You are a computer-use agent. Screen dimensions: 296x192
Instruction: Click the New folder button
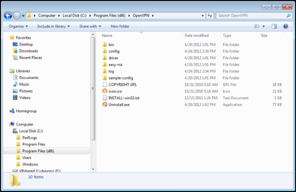[x=120, y=26]
